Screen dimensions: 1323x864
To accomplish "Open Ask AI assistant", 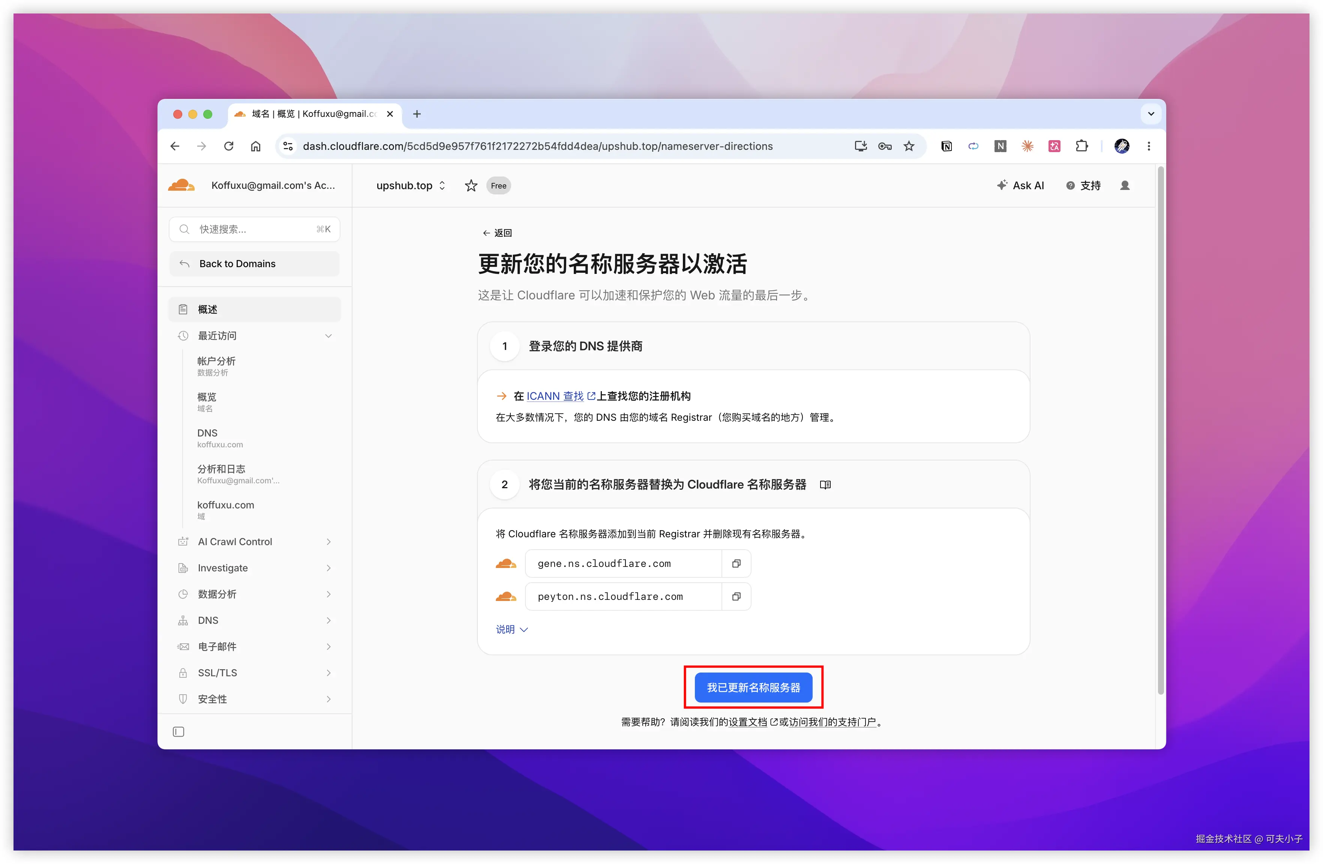I will click(1021, 185).
